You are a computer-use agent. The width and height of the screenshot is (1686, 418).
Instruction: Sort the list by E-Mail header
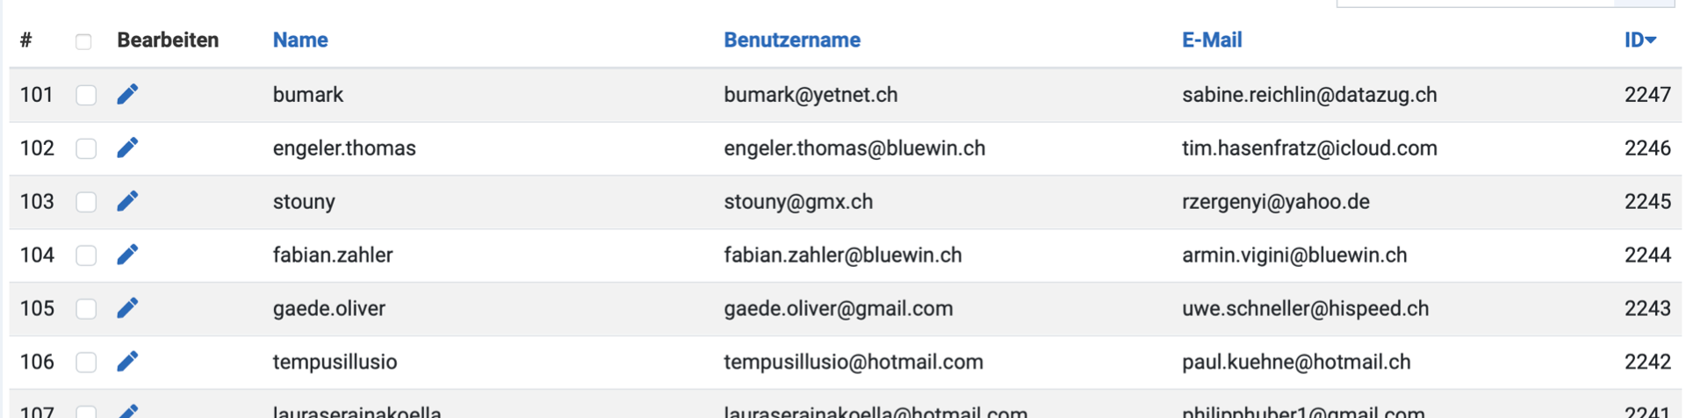tap(1211, 40)
